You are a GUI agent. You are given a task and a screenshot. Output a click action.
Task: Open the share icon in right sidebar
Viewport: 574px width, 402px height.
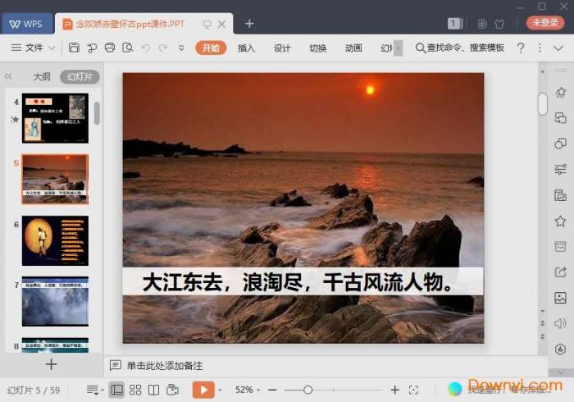point(560,272)
